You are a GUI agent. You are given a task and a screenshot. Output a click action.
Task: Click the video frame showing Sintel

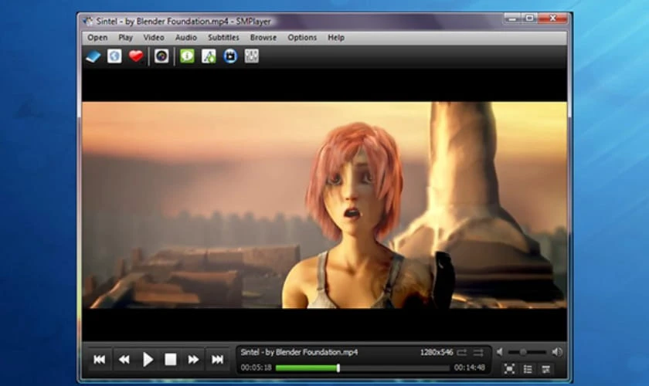(324, 205)
